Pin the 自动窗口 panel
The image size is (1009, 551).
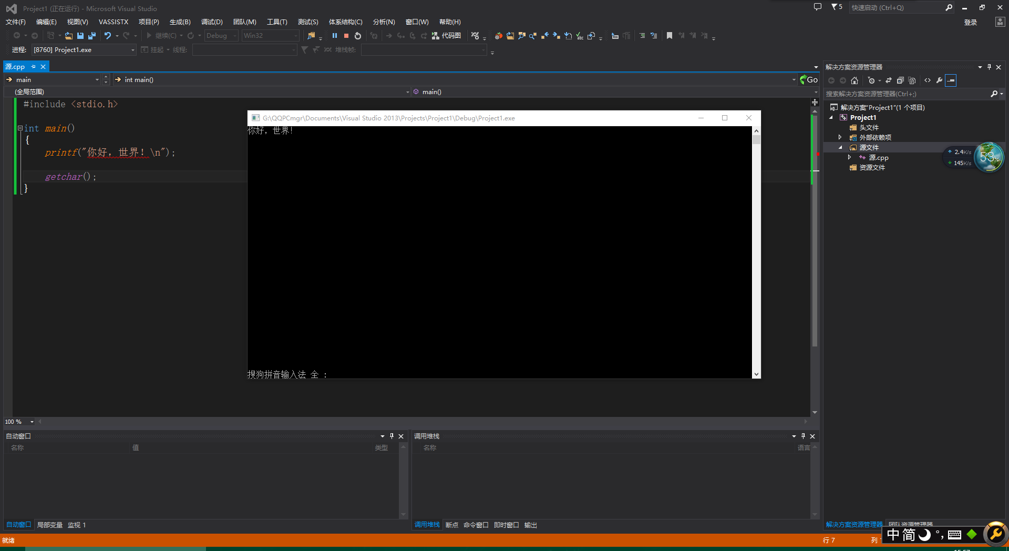coord(392,436)
